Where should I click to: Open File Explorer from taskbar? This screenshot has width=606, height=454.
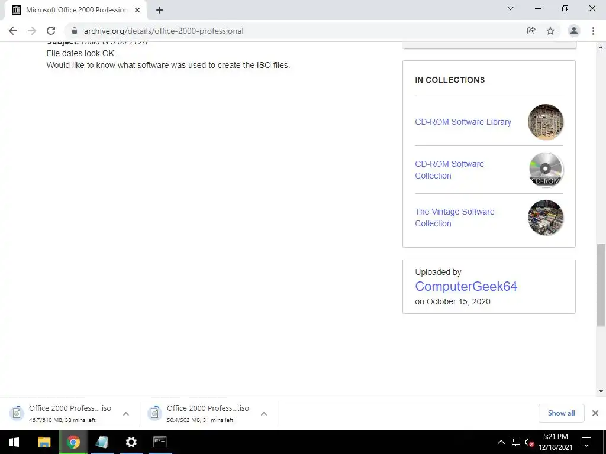point(44,442)
